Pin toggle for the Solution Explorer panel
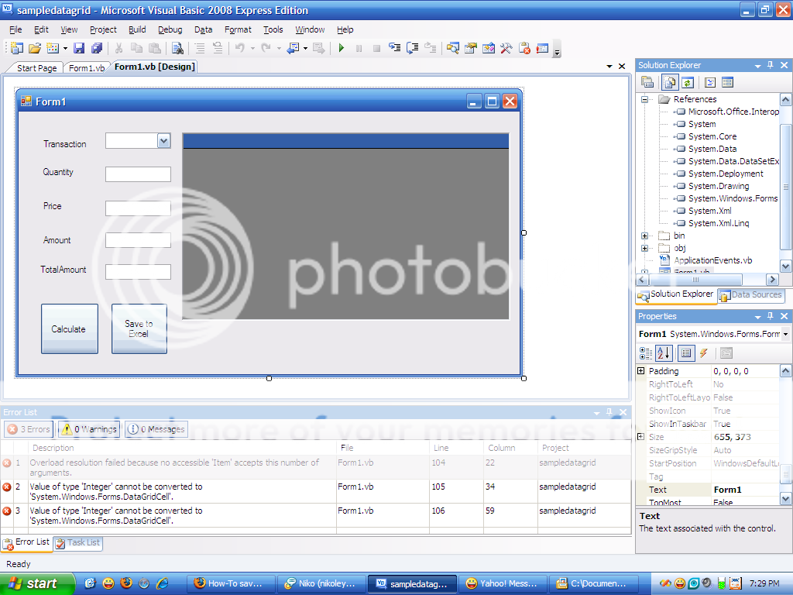 (771, 65)
